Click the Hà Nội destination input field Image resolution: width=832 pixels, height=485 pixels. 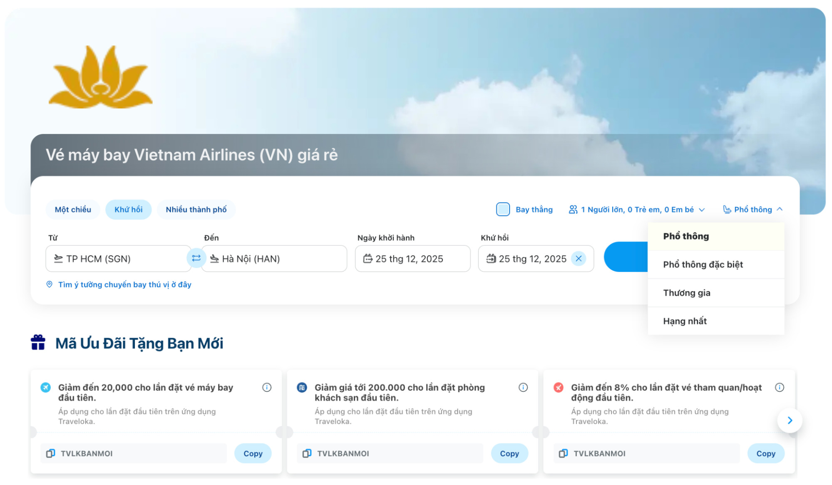click(275, 258)
